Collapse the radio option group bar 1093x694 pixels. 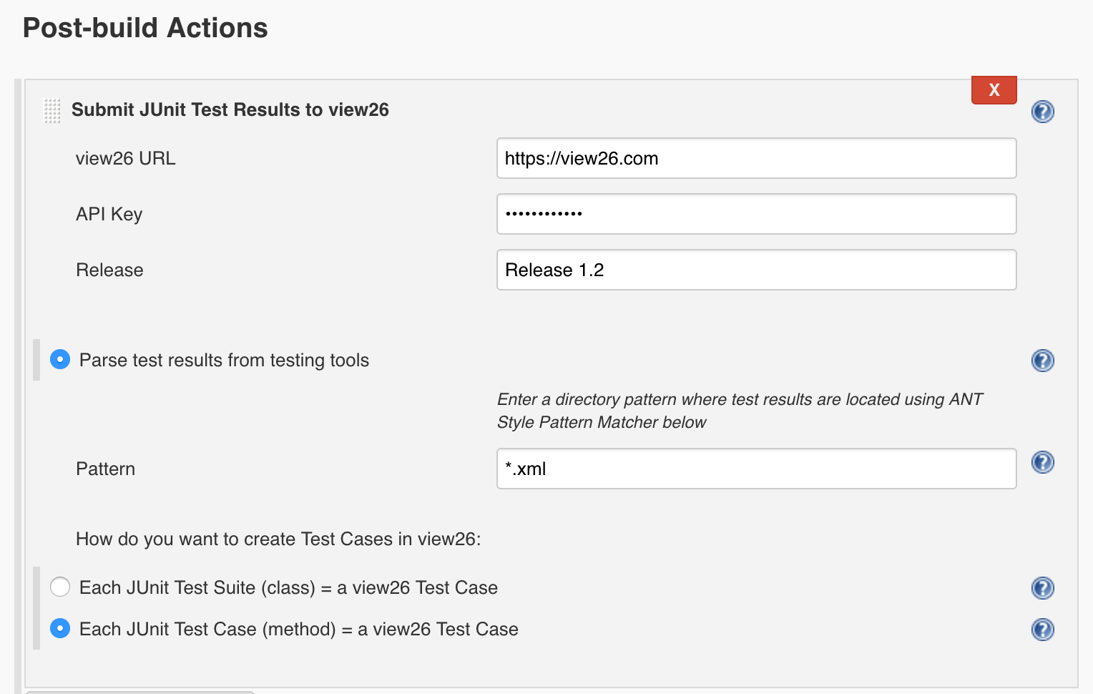(x=36, y=607)
